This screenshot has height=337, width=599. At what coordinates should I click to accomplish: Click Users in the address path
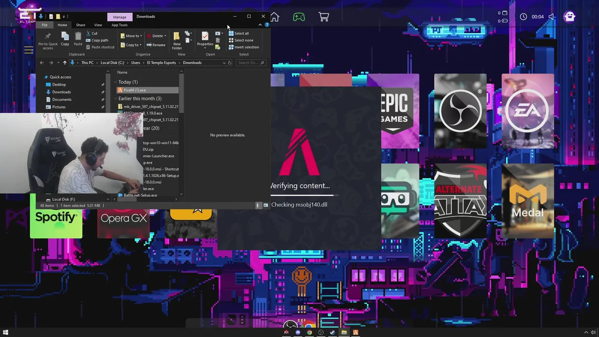coord(136,63)
